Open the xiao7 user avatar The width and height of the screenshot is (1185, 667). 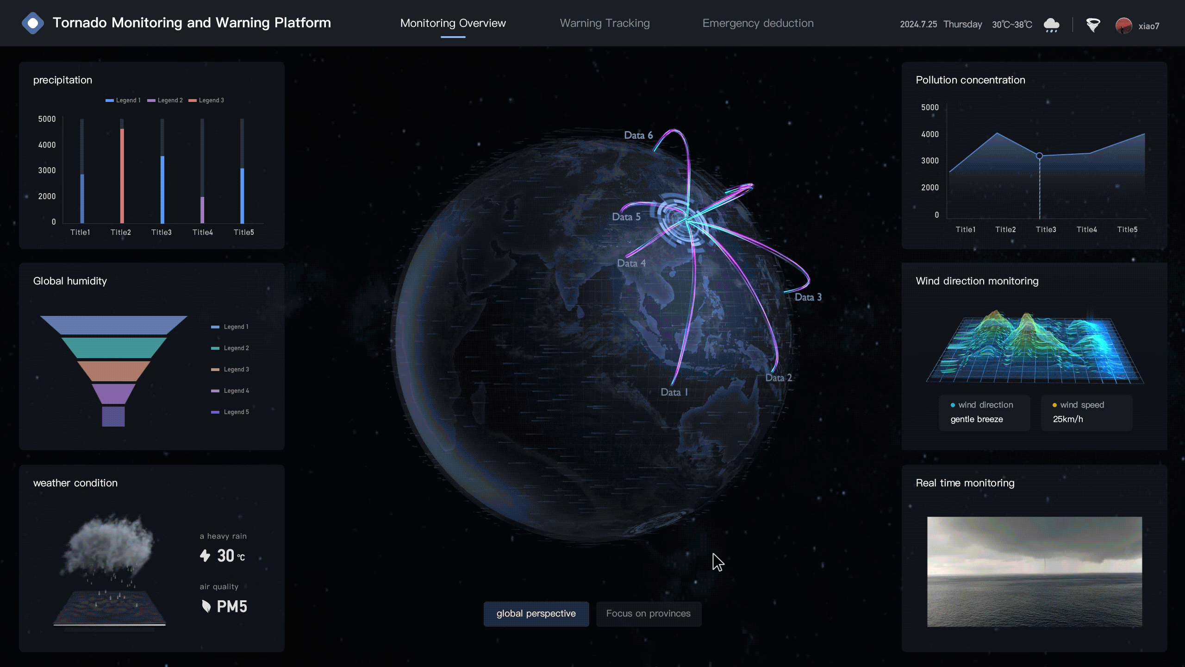coord(1123,26)
